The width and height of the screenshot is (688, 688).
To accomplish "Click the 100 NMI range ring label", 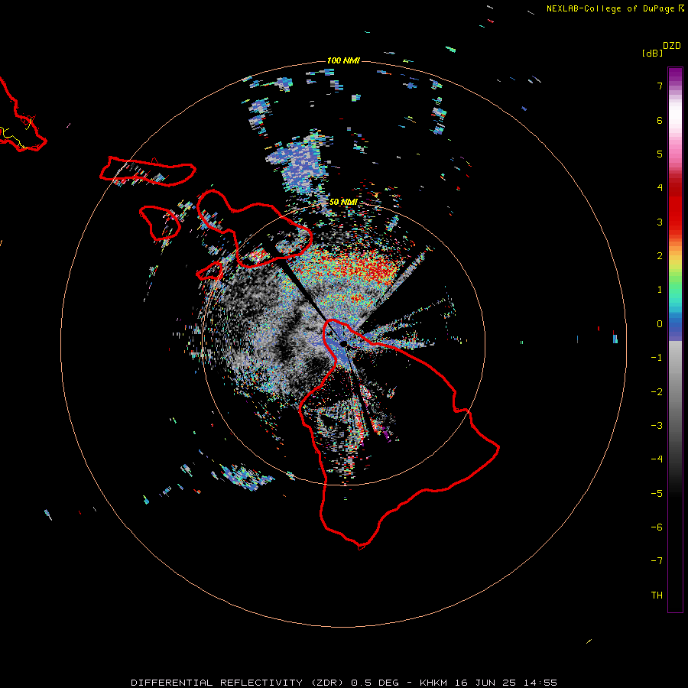I will 343,60.
